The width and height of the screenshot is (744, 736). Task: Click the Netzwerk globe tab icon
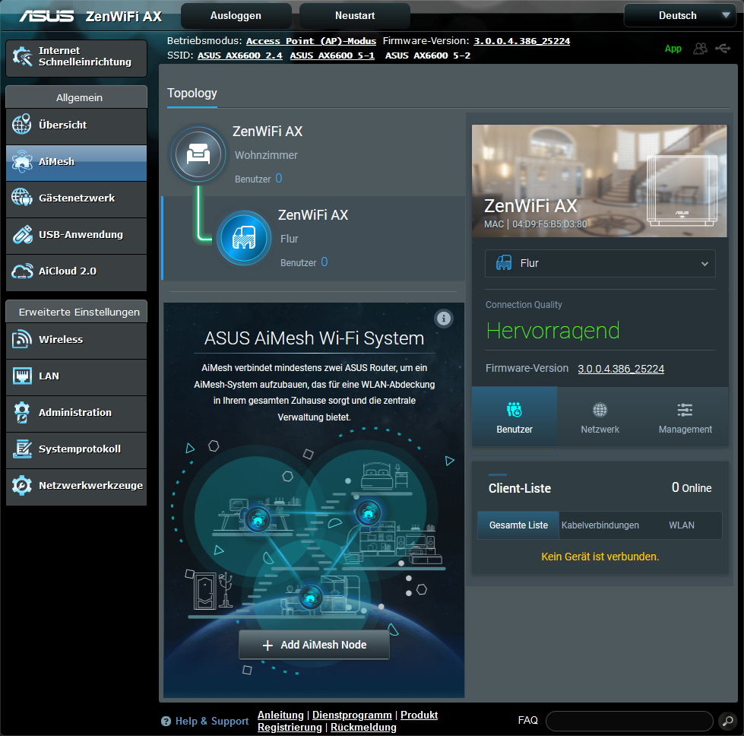coord(600,409)
